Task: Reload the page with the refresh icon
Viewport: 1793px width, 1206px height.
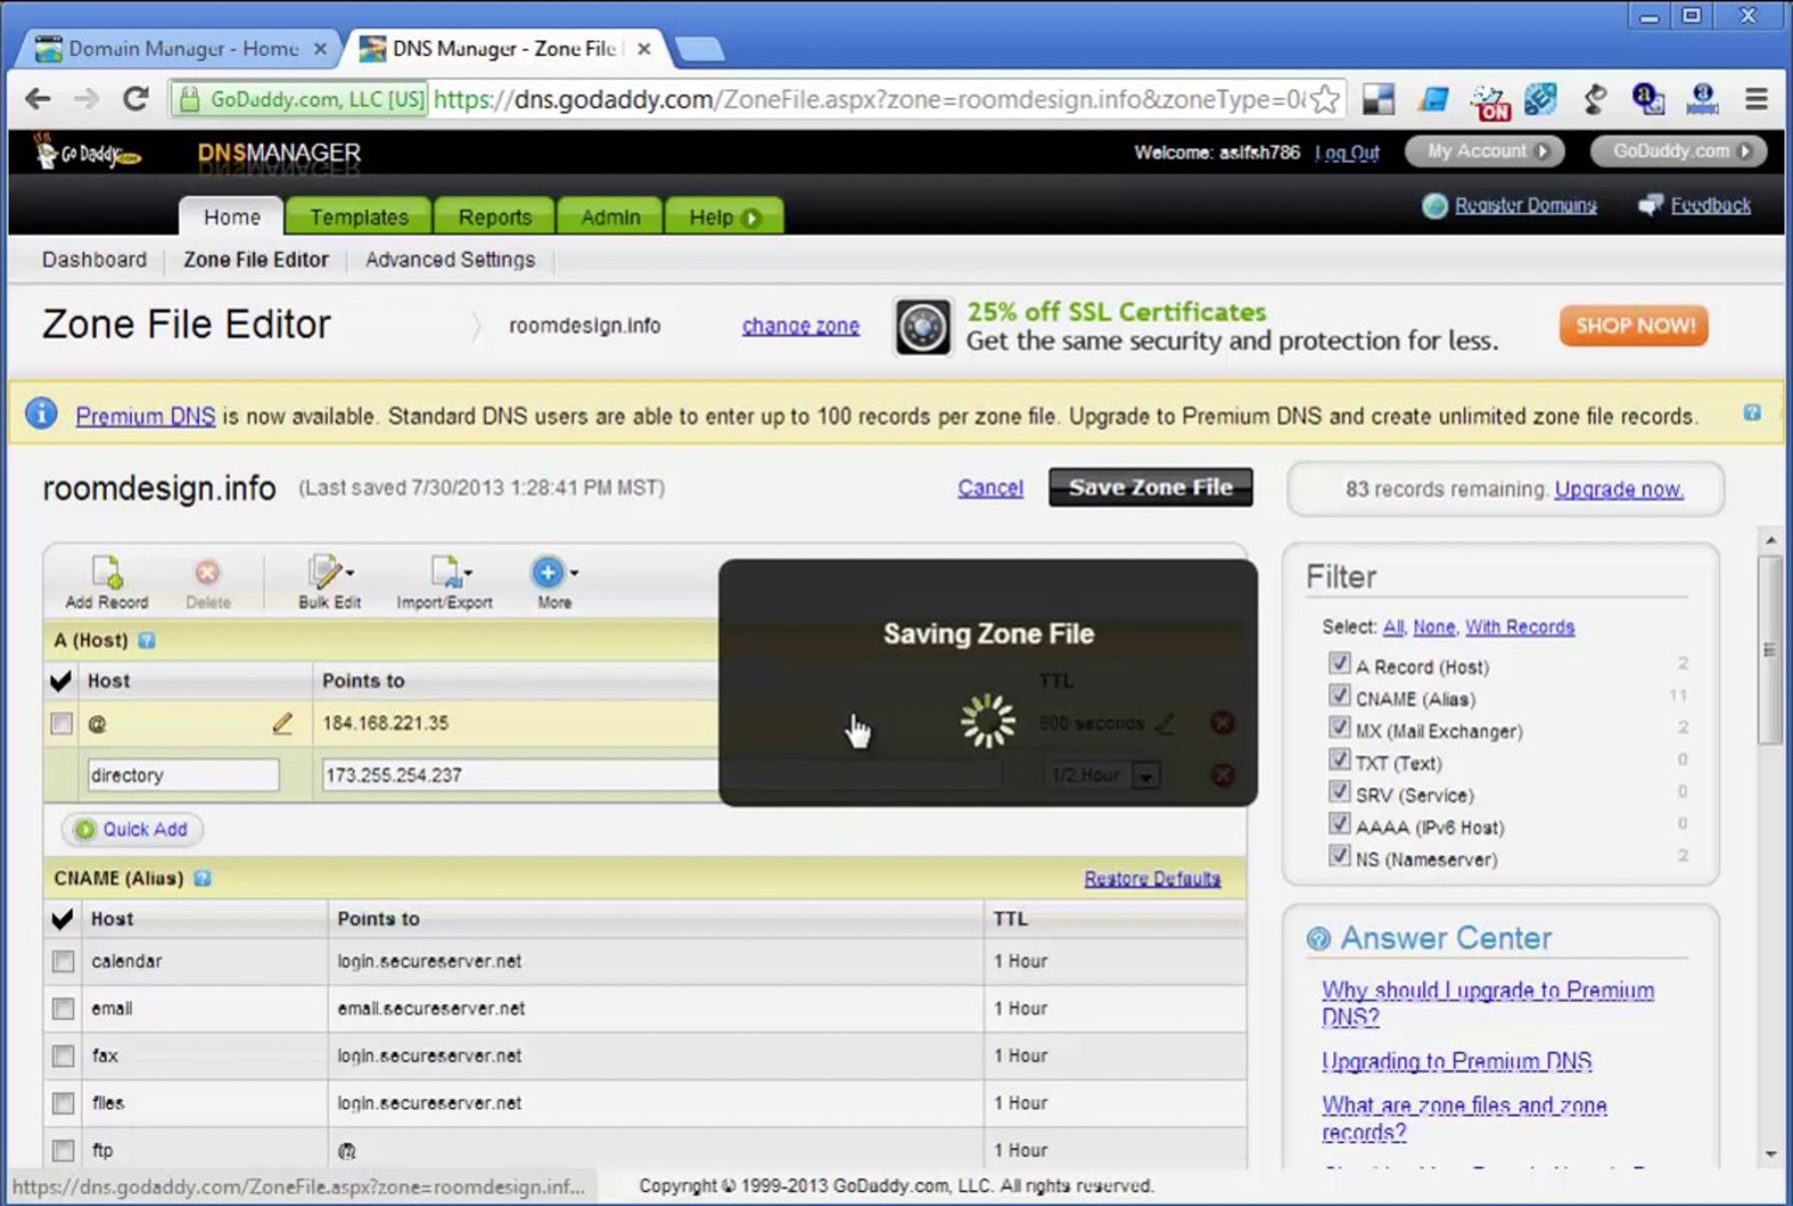Action: tap(136, 99)
